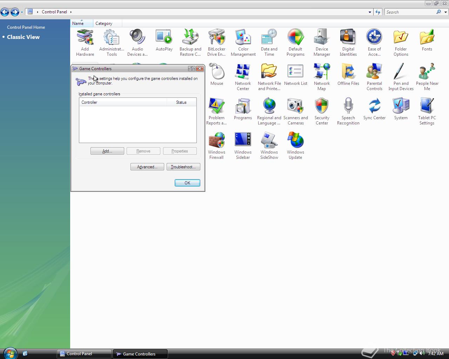Open Backup and Restore Center icon

pyautogui.click(x=190, y=43)
